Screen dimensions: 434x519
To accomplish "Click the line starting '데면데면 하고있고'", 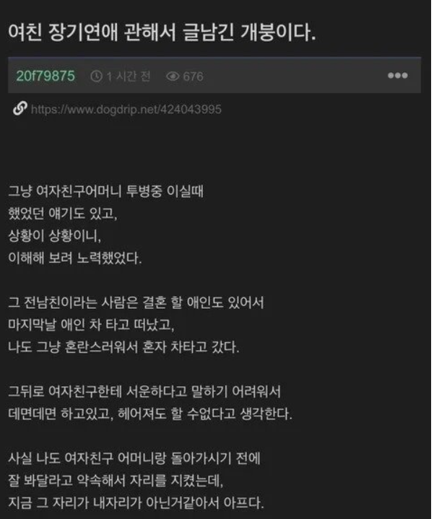I will point(150,414).
